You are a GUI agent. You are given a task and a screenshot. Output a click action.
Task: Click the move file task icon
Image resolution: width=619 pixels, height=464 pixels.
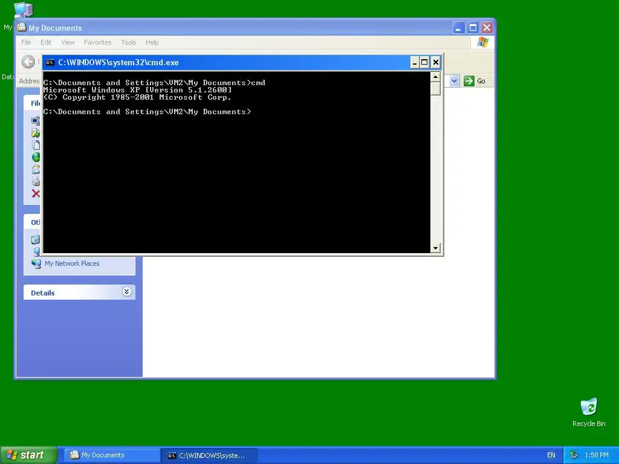coord(36,133)
